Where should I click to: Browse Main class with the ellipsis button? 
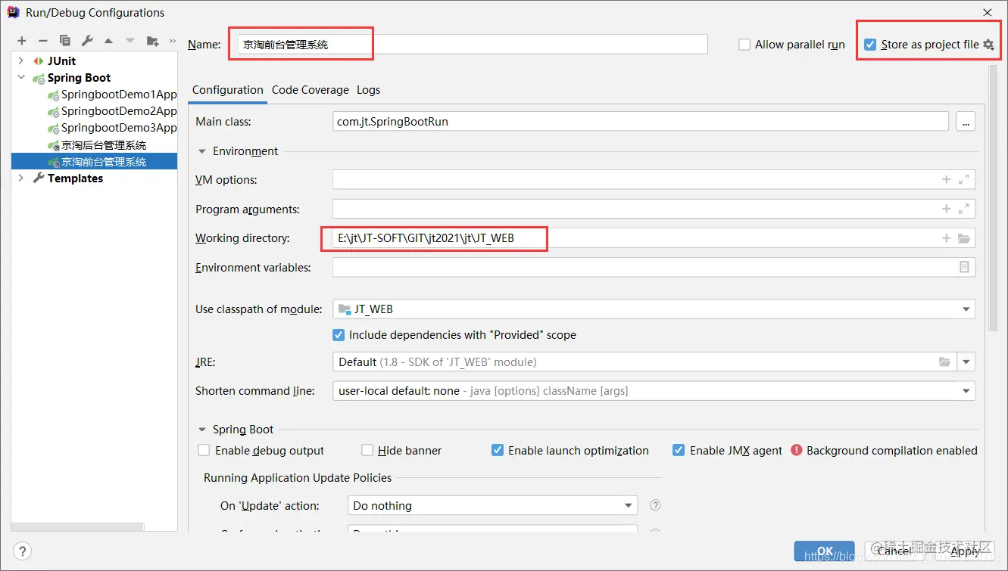966,121
